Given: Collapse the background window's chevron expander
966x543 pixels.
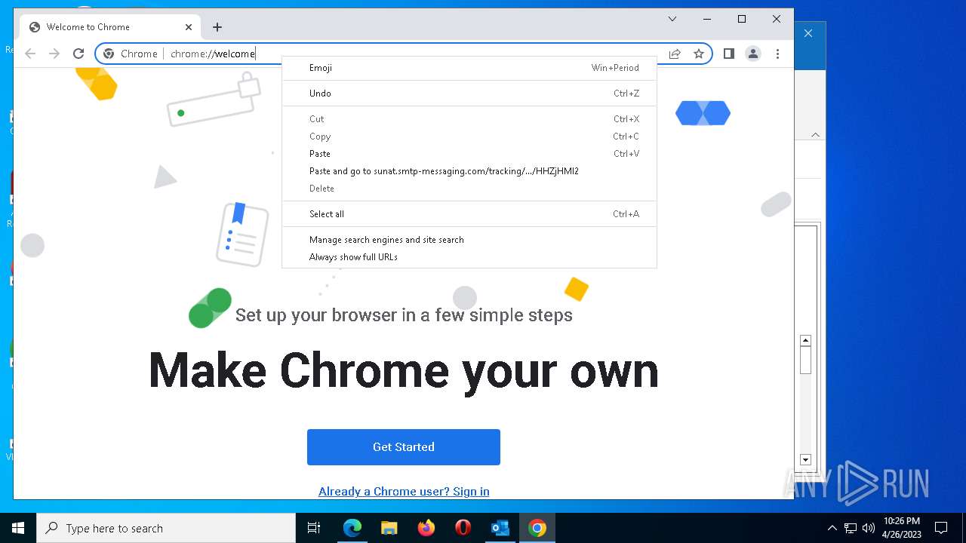Looking at the screenshot, I should tap(815, 134).
